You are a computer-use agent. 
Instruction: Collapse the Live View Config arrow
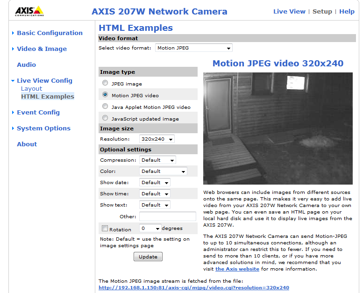[13, 80]
